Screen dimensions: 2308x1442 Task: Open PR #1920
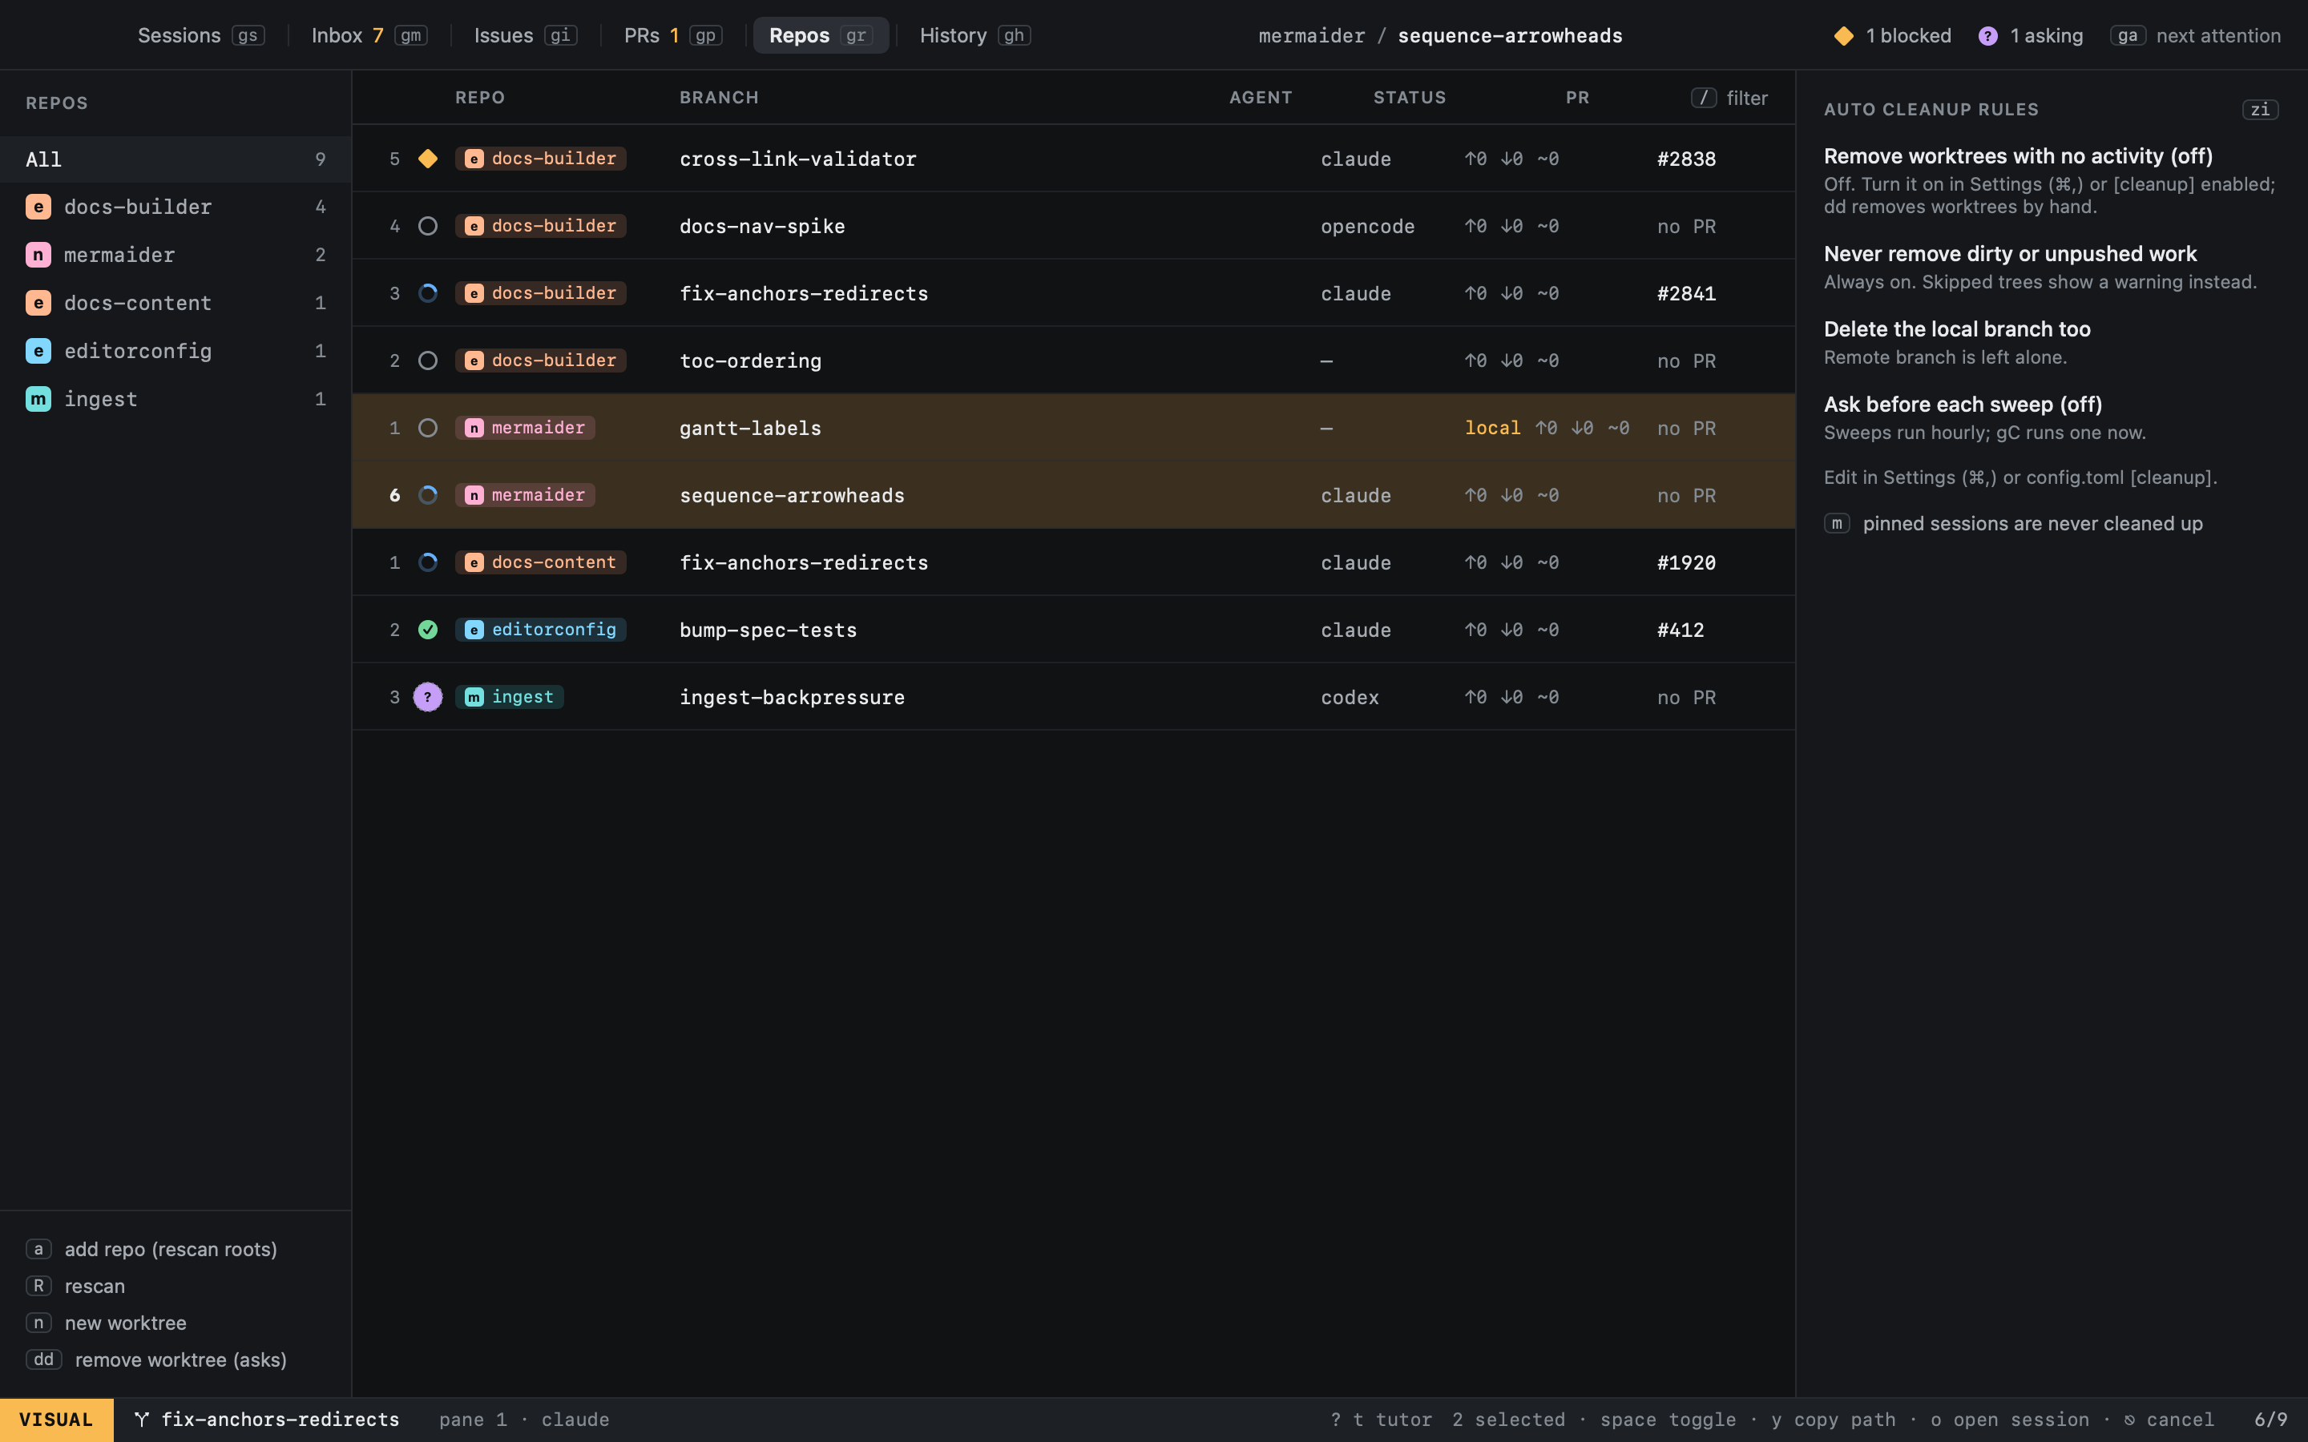click(1686, 562)
